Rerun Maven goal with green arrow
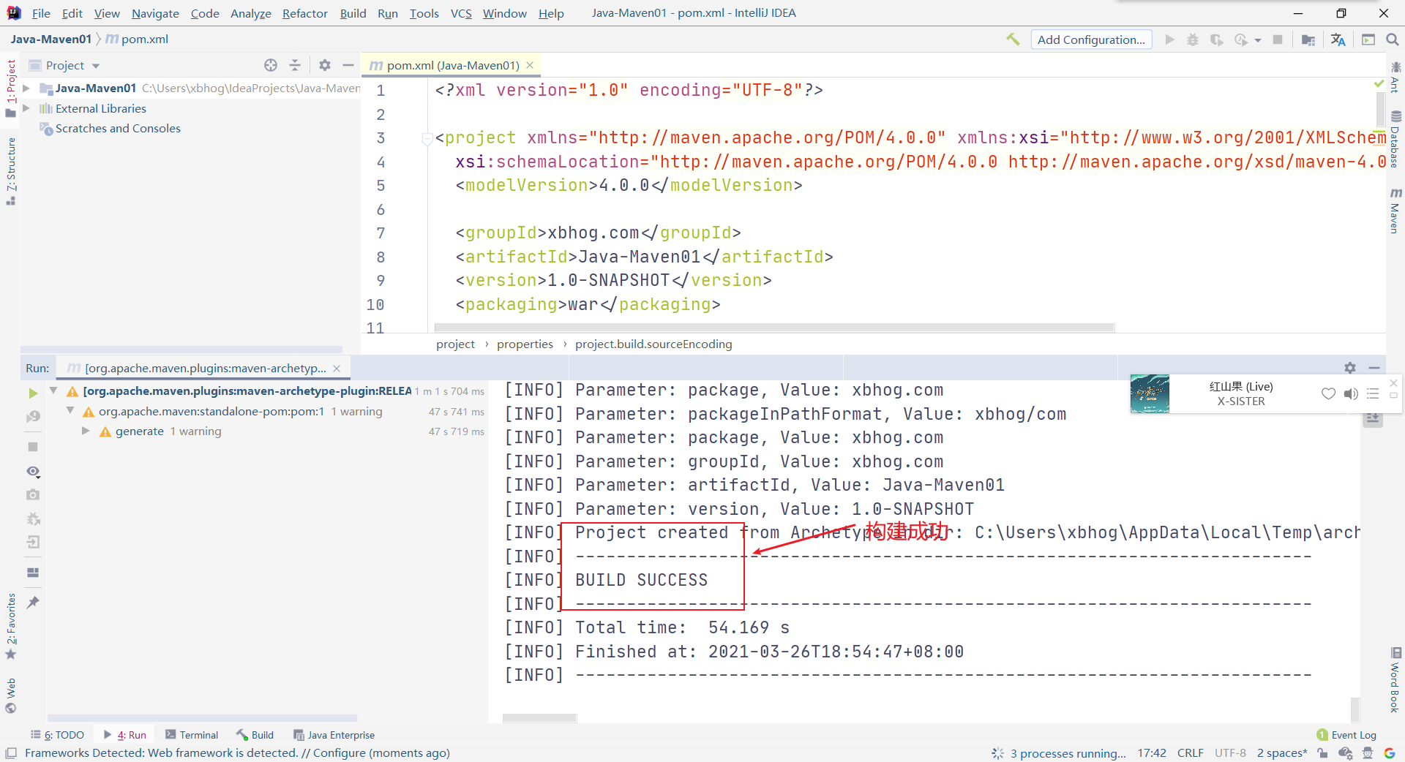This screenshot has width=1405, height=762. point(33,393)
